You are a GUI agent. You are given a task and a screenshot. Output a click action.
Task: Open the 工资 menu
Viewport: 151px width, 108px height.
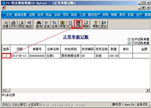[82, 15]
